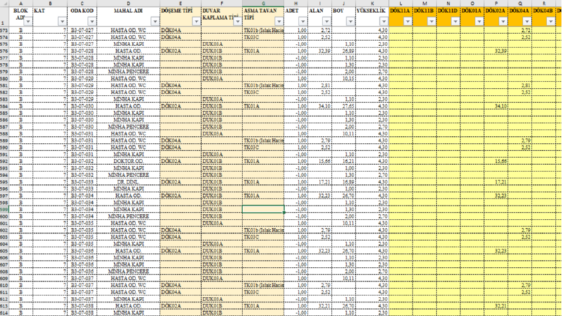
Task: Select 'MINHA PENCERE' cell in row 579
Action: click(x=128, y=72)
